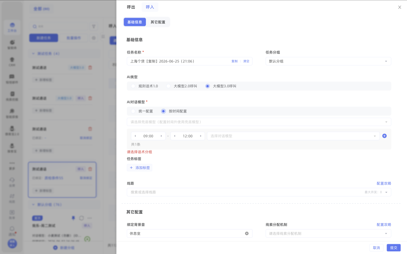Image resolution: width=407 pixels, height=254 pixels.
Task: Decrease the 09:00 start time with left arrow
Action: click(x=135, y=136)
